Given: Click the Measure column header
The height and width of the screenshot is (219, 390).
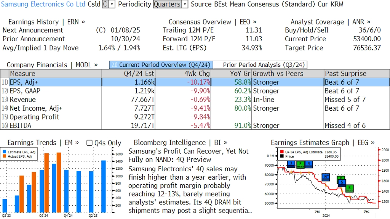Looking at the screenshot, I should point(55,74).
